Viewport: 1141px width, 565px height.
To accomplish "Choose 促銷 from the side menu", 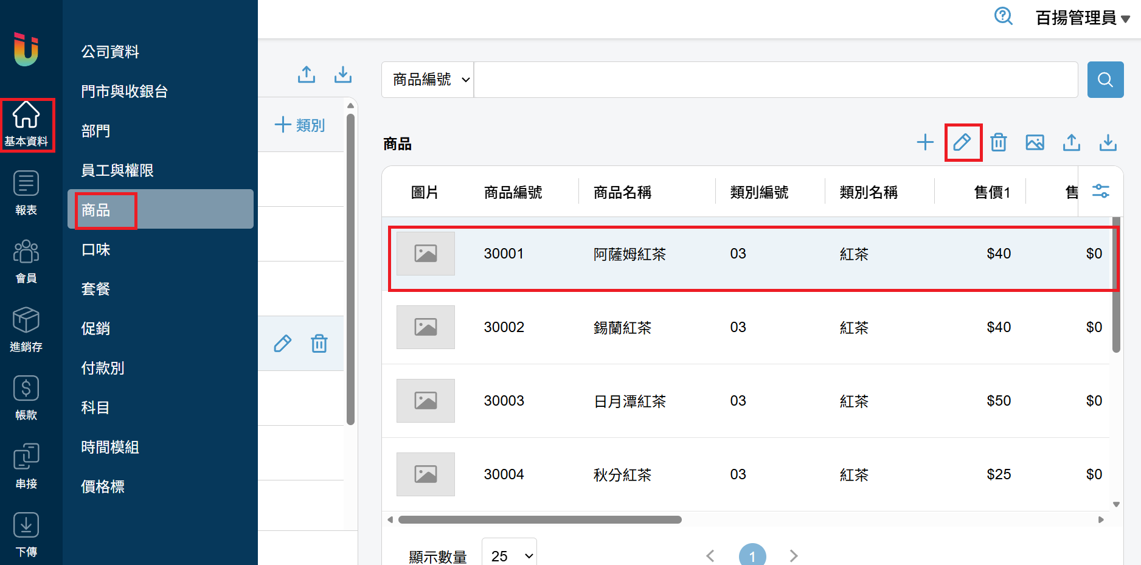I will [x=96, y=328].
